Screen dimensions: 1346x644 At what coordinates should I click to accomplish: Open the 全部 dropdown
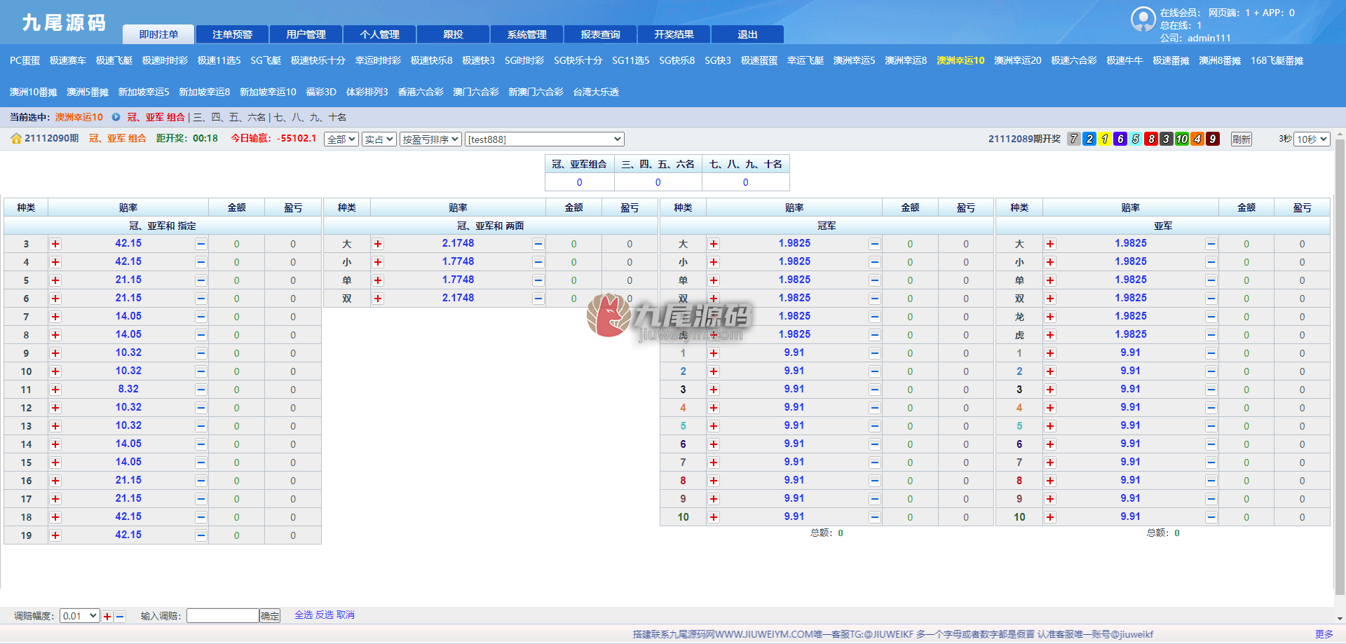(x=341, y=139)
